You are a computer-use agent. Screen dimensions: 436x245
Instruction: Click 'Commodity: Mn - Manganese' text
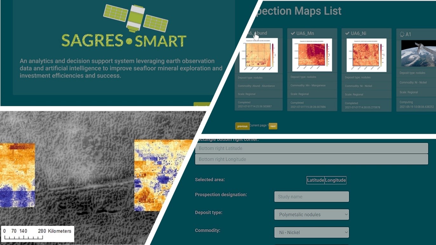click(309, 85)
